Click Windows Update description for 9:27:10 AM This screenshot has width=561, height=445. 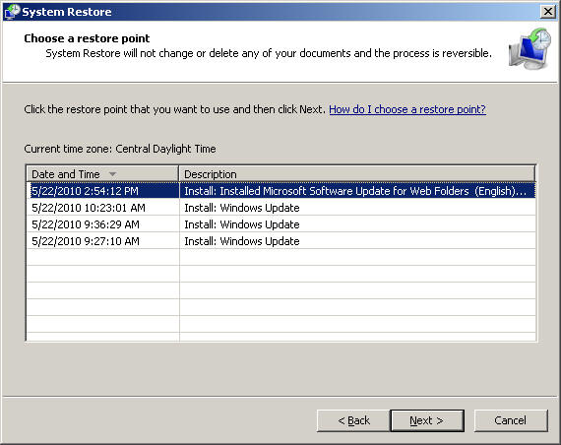(x=242, y=241)
